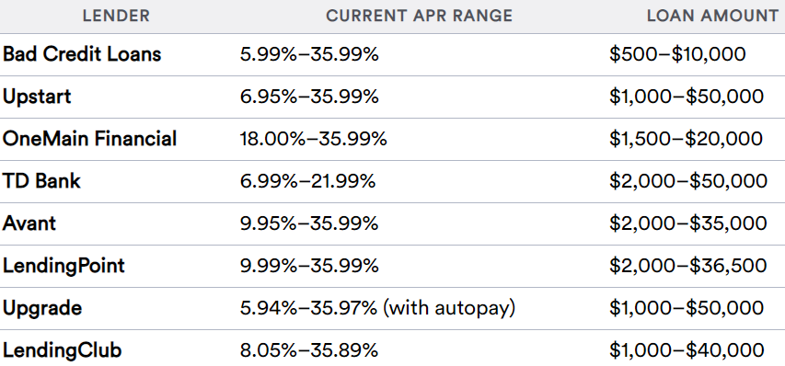The height and width of the screenshot is (366, 785).
Task: Select the 6.99%–21.99% APR value
Action: coord(308,180)
